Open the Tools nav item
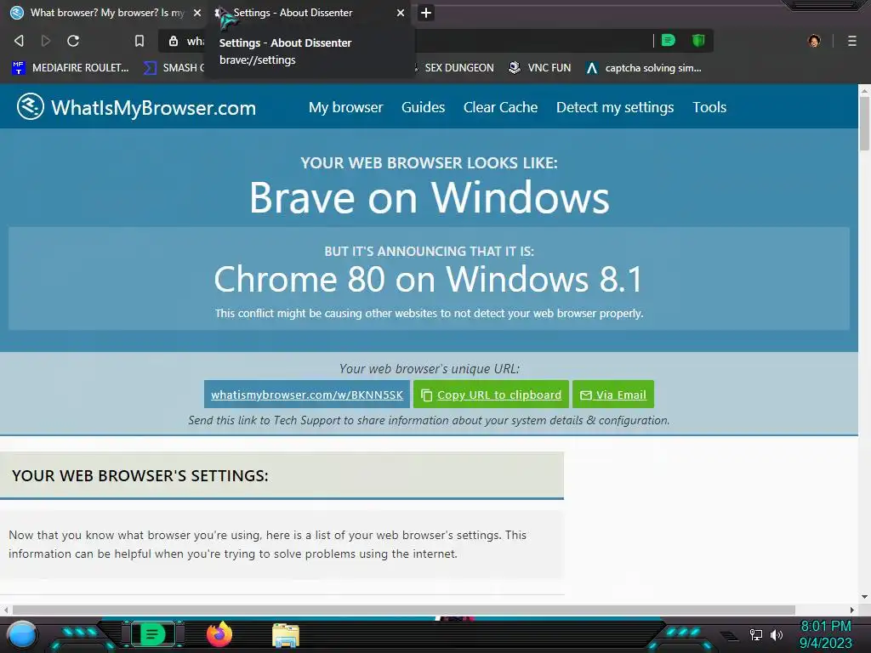Viewport: 871px width, 653px height. click(x=709, y=107)
